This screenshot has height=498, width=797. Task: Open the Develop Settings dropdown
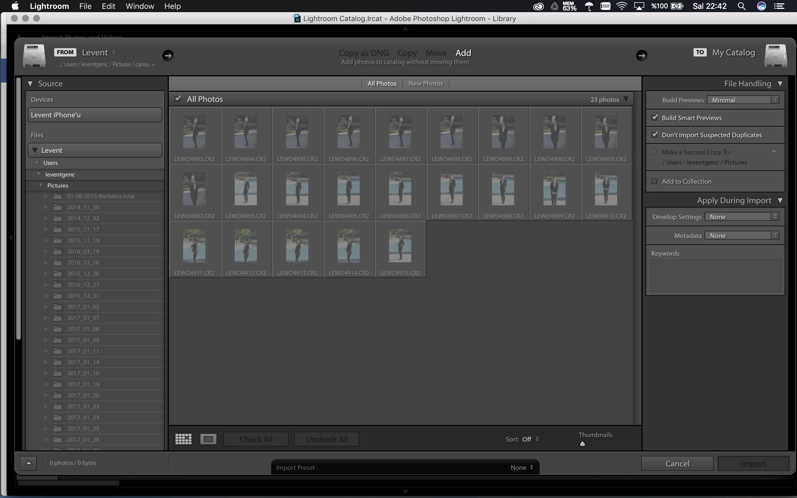pyautogui.click(x=742, y=217)
